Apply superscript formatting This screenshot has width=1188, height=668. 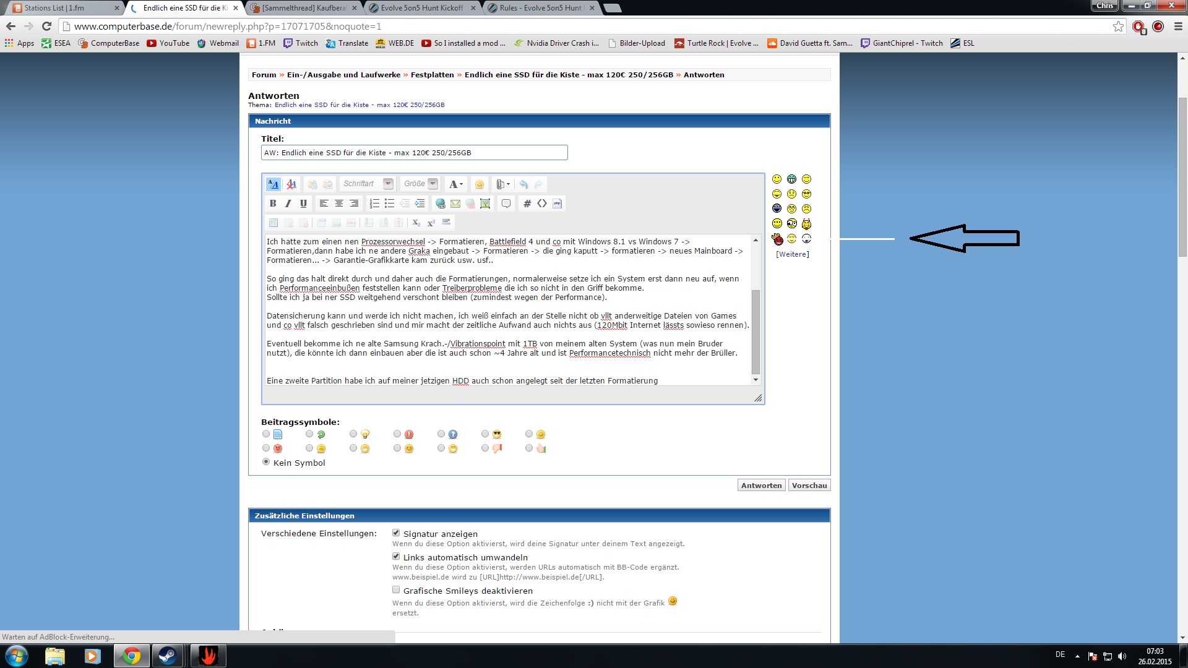(x=431, y=223)
